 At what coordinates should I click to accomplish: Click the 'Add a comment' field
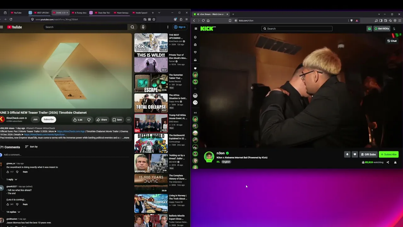pos(66,155)
